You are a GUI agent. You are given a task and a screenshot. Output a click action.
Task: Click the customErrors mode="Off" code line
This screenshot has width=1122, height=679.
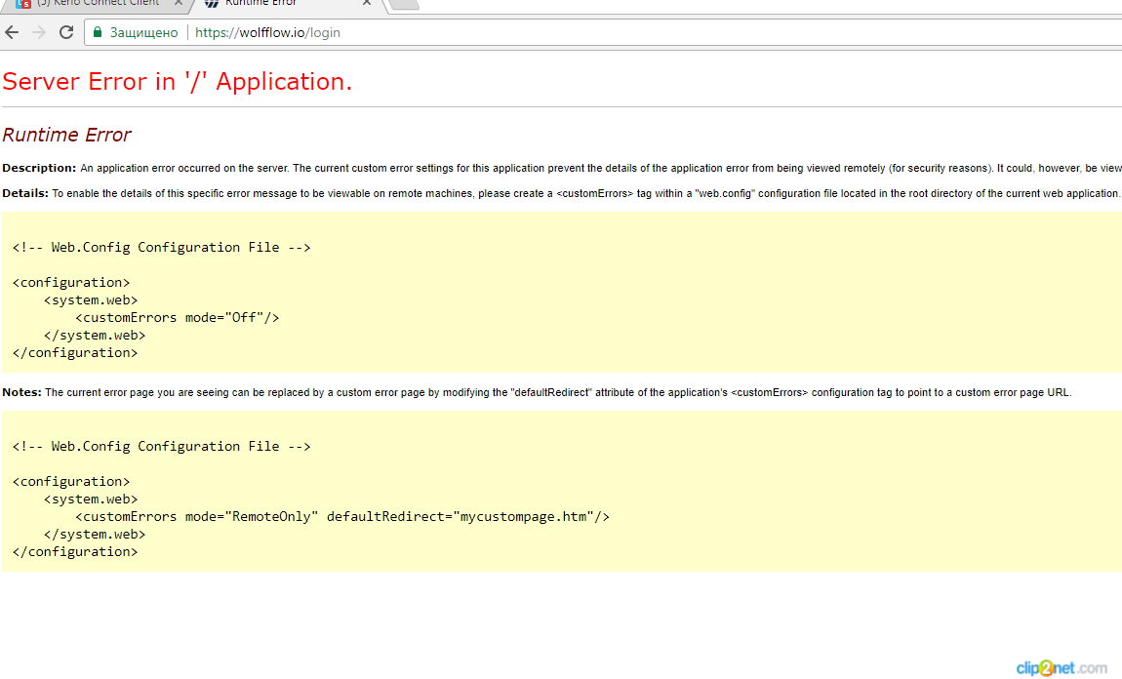point(178,318)
